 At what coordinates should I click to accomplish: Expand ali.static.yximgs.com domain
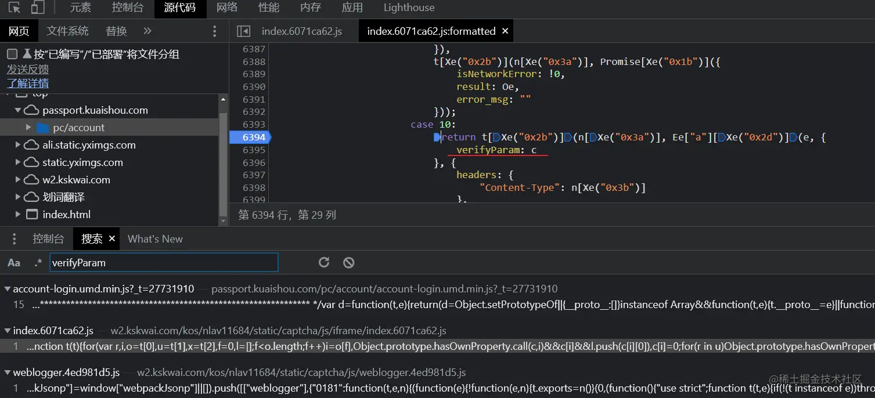(x=18, y=145)
